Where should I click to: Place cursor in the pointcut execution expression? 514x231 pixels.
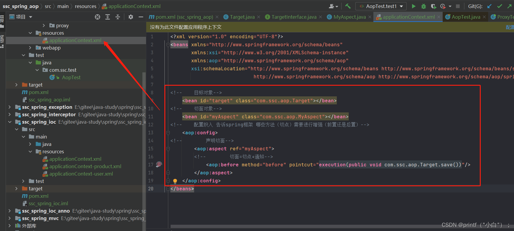[390, 165]
